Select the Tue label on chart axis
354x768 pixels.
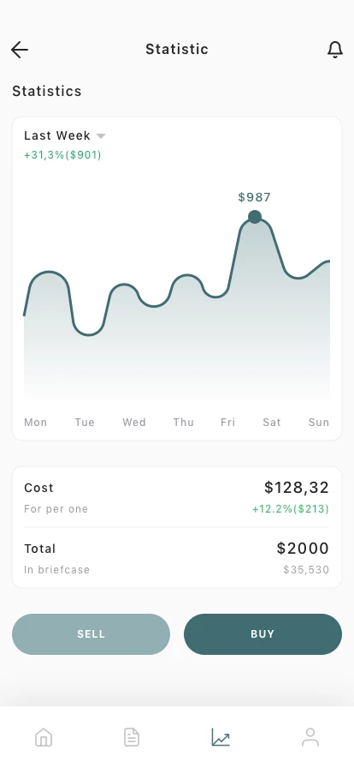pos(85,423)
